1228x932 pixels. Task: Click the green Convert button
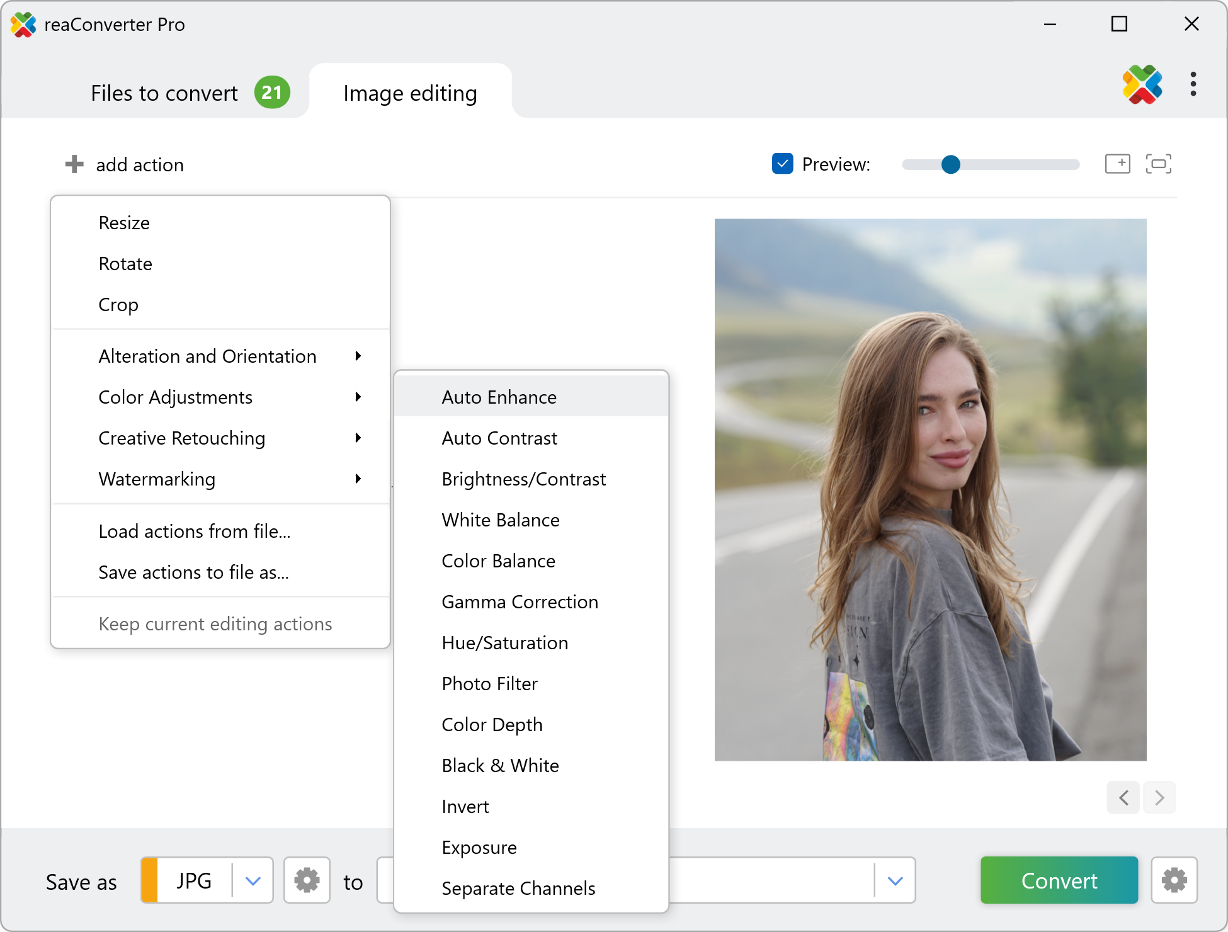tap(1059, 880)
